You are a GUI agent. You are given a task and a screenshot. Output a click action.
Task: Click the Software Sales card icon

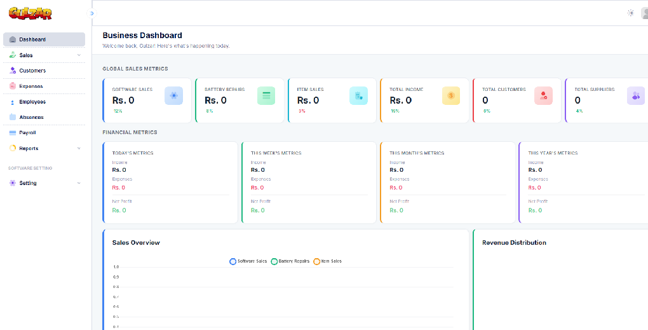(173, 95)
